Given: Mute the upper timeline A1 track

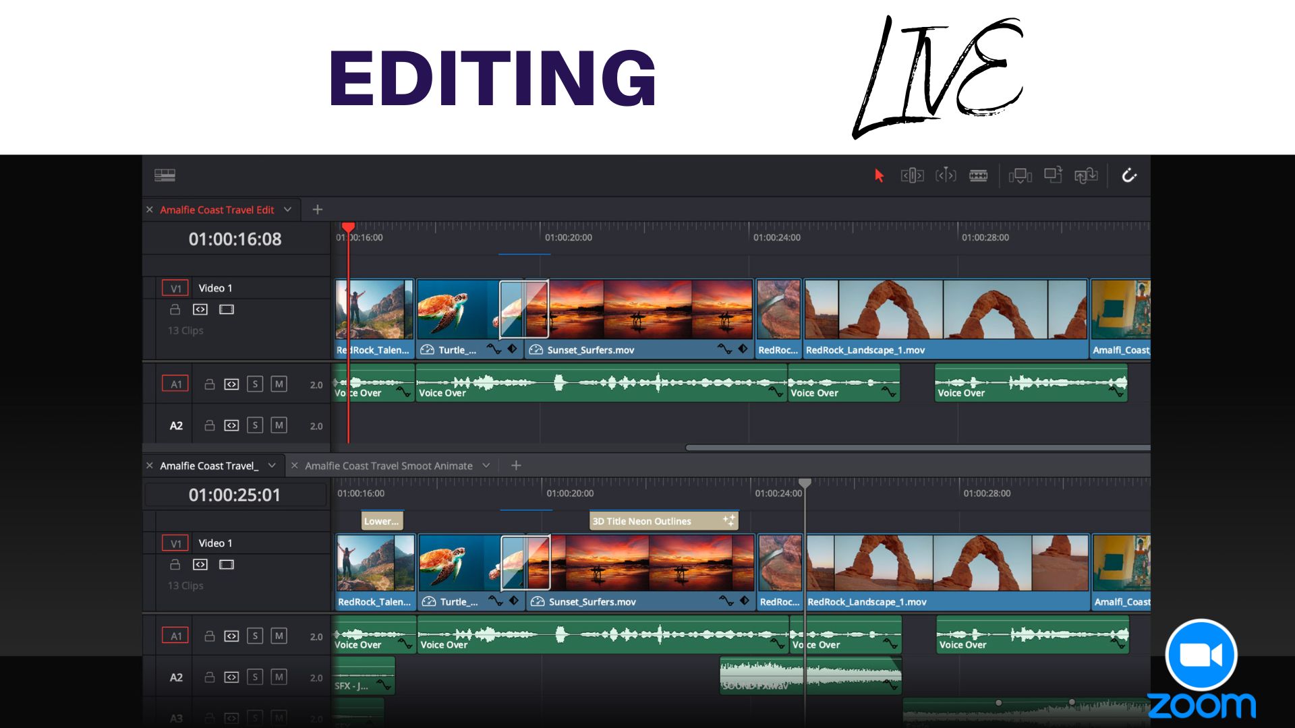Looking at the screenshot, I should 279,384.
